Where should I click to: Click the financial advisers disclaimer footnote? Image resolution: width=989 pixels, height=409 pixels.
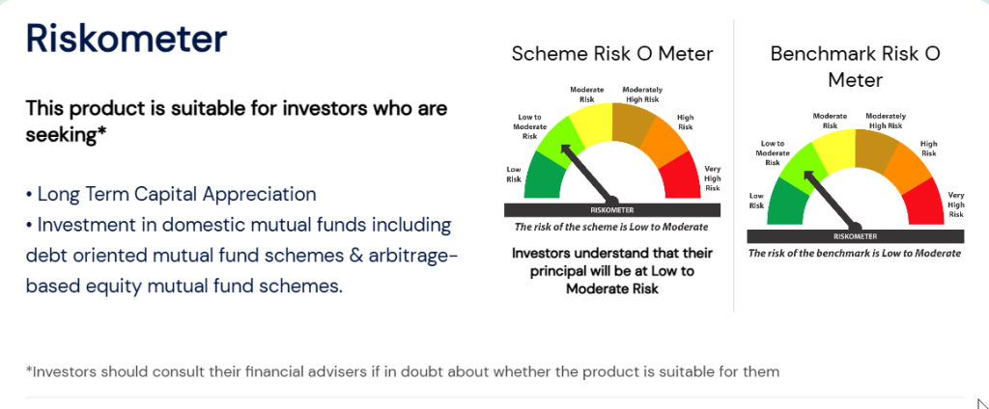click(402, 370)
